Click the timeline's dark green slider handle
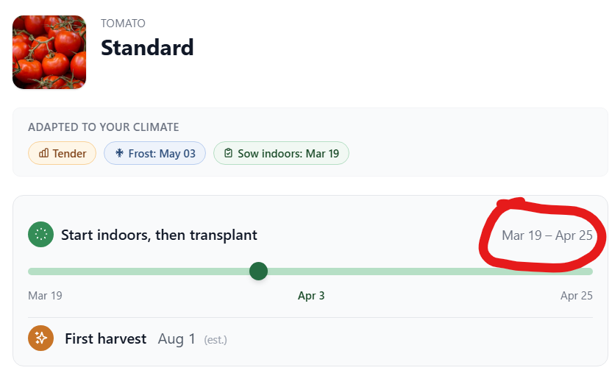Screen dimensions: 612x376 258,272
